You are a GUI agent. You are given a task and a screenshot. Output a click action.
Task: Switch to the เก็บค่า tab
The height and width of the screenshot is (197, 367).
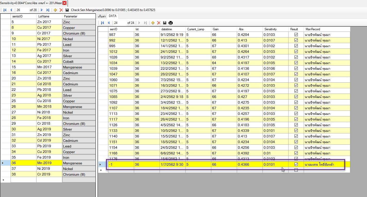[x=102, y=16]
